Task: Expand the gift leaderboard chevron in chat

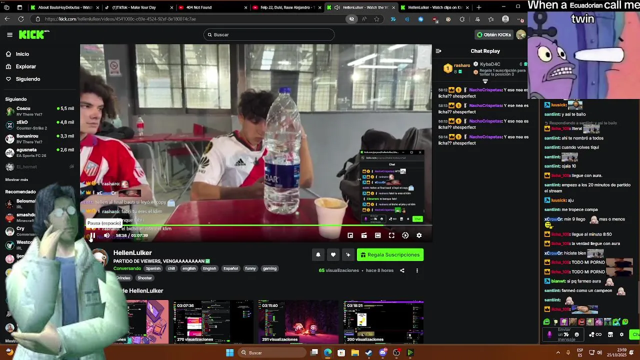Action: click(485, 81)
